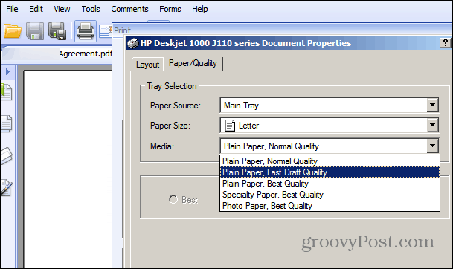Expand the left sidebar arrow
The image size is (453, 269).
click(x=7, y=71)
